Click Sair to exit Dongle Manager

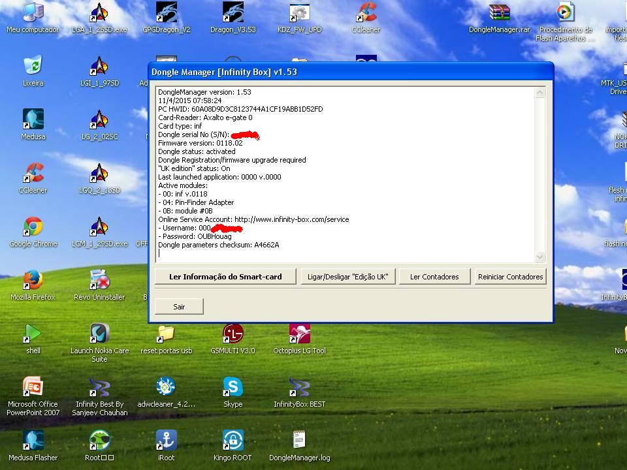179,307
